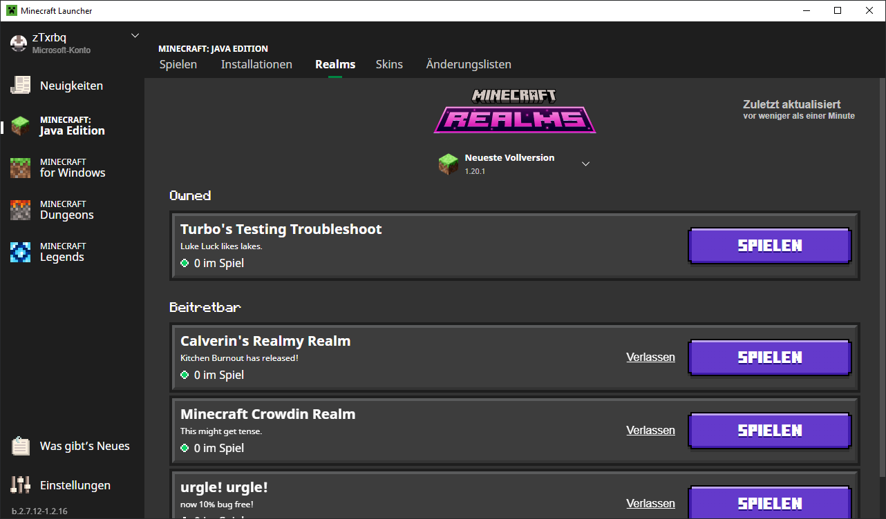Open the Änderungslisten tab
Image resolution: width=886 pixels, height=519 pixels.
pyautogui.click(x=469, y=64)
